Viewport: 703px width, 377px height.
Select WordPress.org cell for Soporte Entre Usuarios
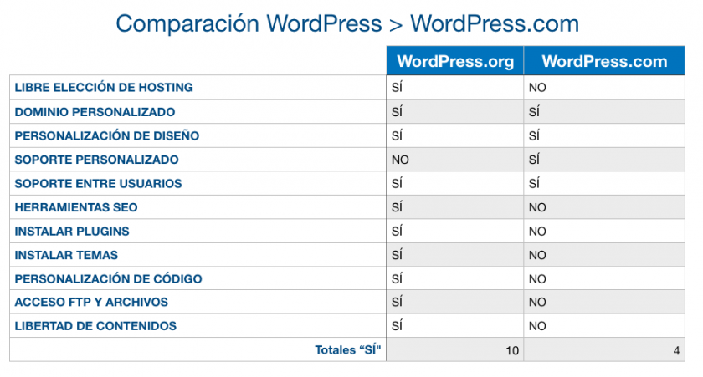(x=455, y=183)
